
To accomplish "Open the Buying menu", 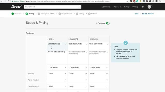I will pos(135,7).
